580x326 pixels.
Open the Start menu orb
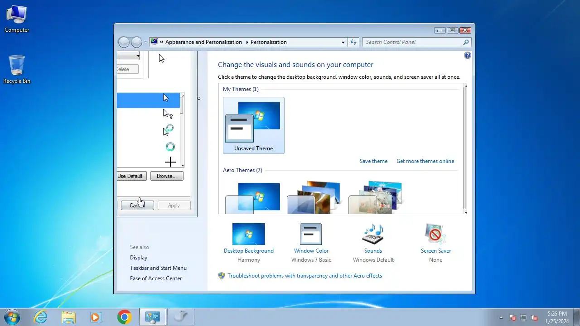point(12,317)
